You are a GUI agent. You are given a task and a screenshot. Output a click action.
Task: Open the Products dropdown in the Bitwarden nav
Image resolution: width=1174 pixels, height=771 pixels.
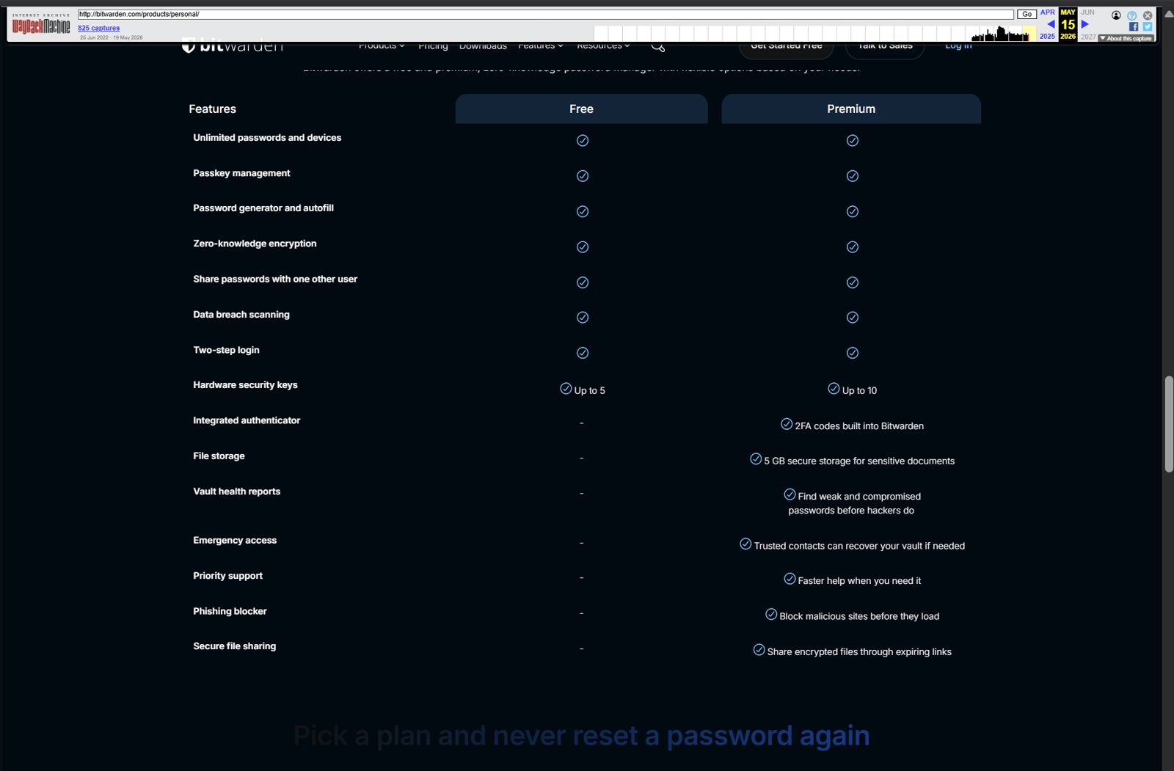click(382, 46)
